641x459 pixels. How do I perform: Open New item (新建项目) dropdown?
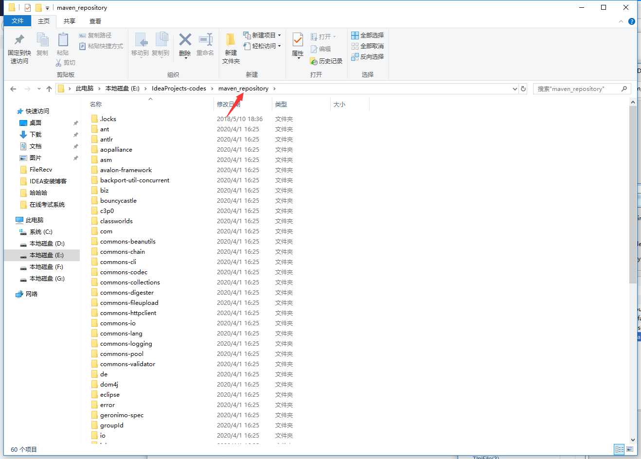pos(262,35)
